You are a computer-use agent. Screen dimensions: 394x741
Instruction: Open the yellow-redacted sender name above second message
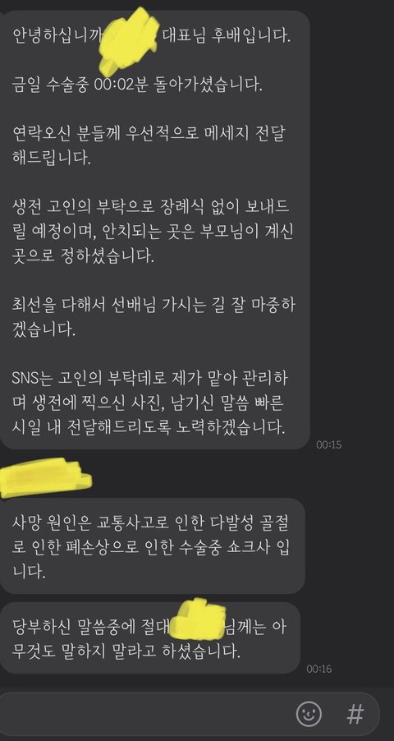45,477
